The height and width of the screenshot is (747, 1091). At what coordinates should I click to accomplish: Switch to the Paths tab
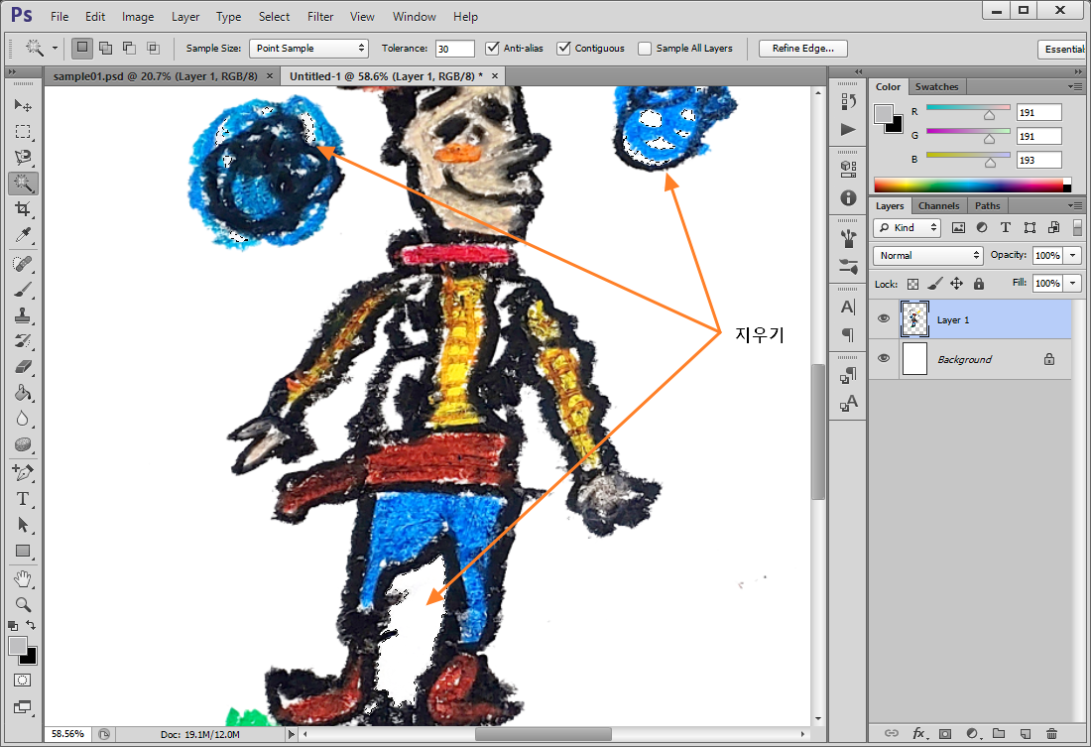[x=987, y=206]
